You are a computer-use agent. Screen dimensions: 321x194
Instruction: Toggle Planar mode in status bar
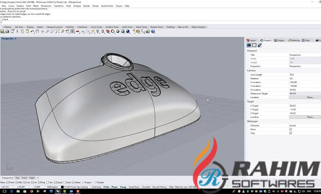114,187
